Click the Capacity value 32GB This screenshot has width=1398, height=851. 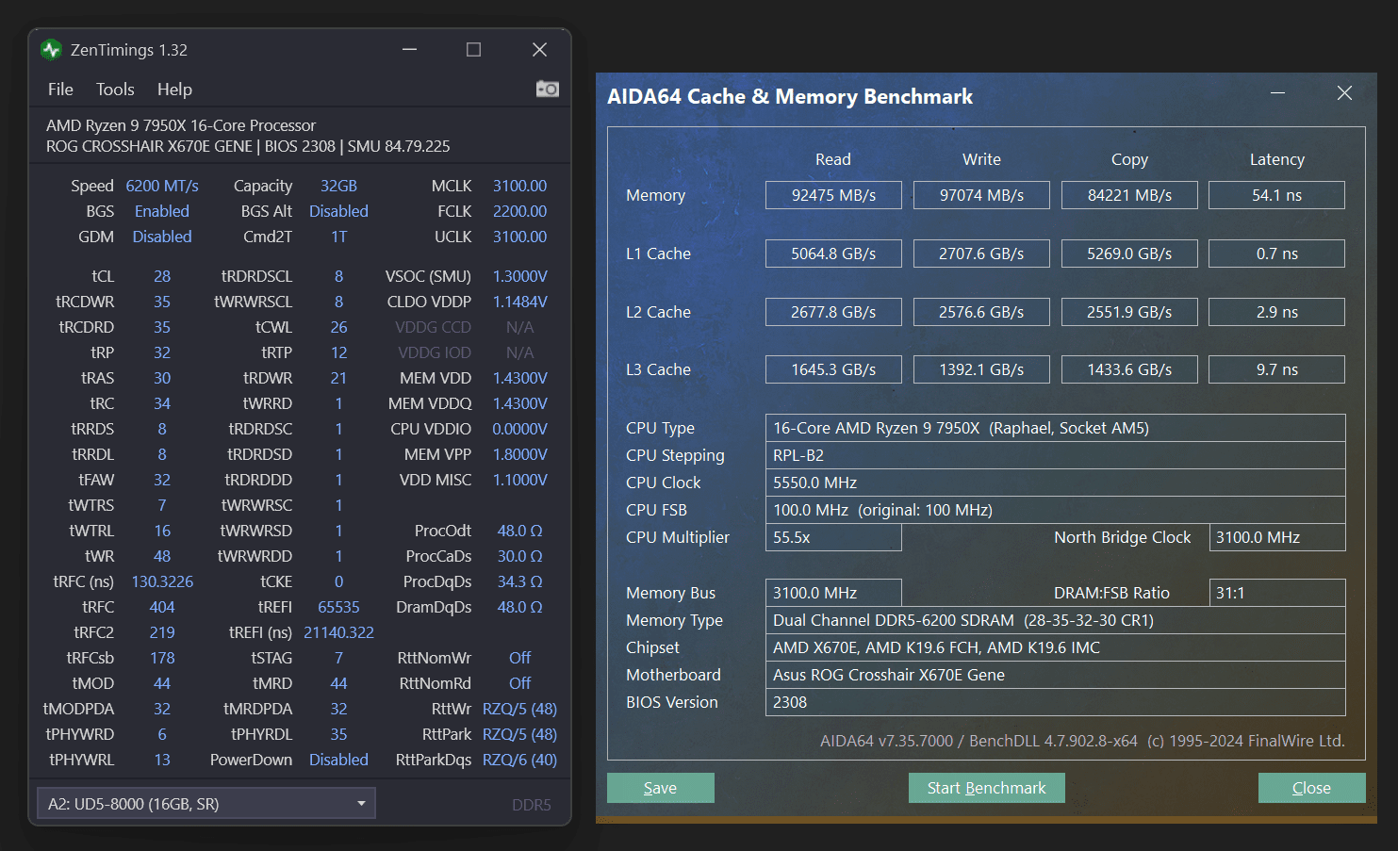[338, 186]
